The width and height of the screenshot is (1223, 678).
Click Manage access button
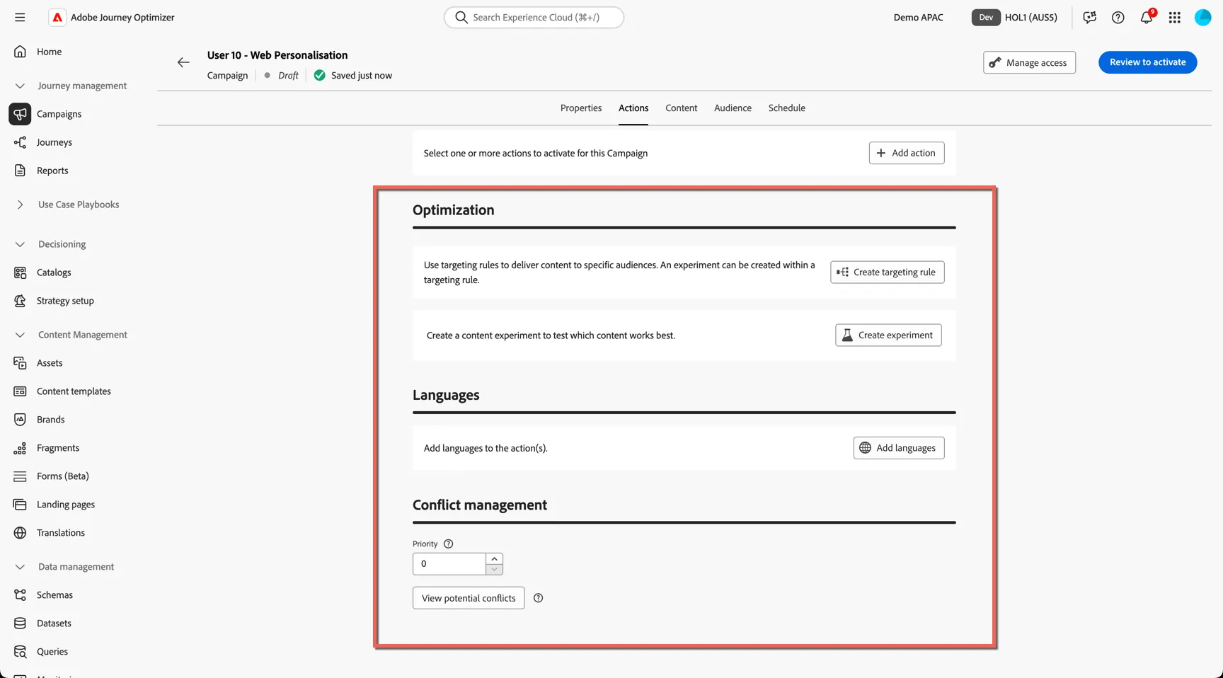(x=1029, y=62)
